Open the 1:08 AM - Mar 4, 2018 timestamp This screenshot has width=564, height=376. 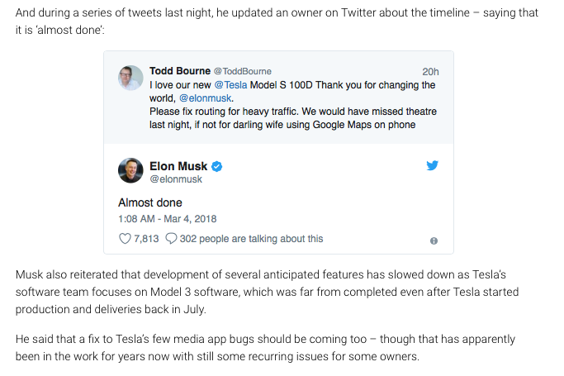[168, 219]
